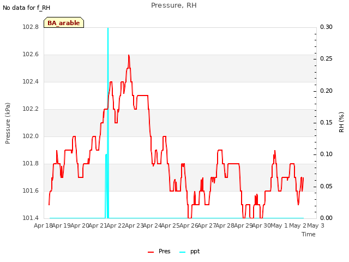Image resolution: width=349 pixels, height=262 pixels.
Task: Click the 'Apr 28' x-axis tick label
Action: coord(225,225)
